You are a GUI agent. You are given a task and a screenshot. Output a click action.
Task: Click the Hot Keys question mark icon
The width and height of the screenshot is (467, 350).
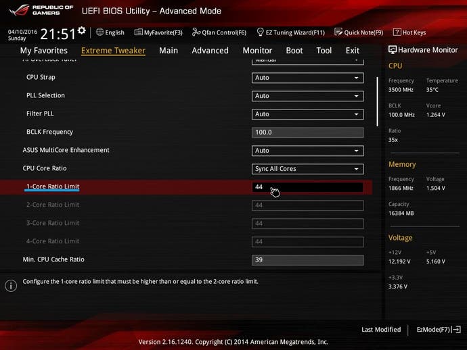click(x=397, y=32)
